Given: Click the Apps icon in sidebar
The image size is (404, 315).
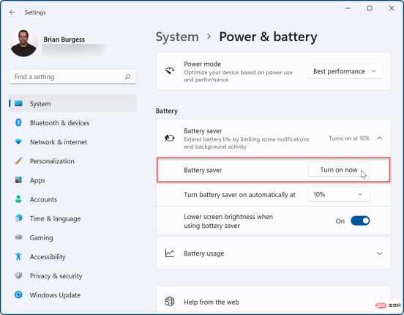Looking at the screenshot, I should click(x=18, y=179).
